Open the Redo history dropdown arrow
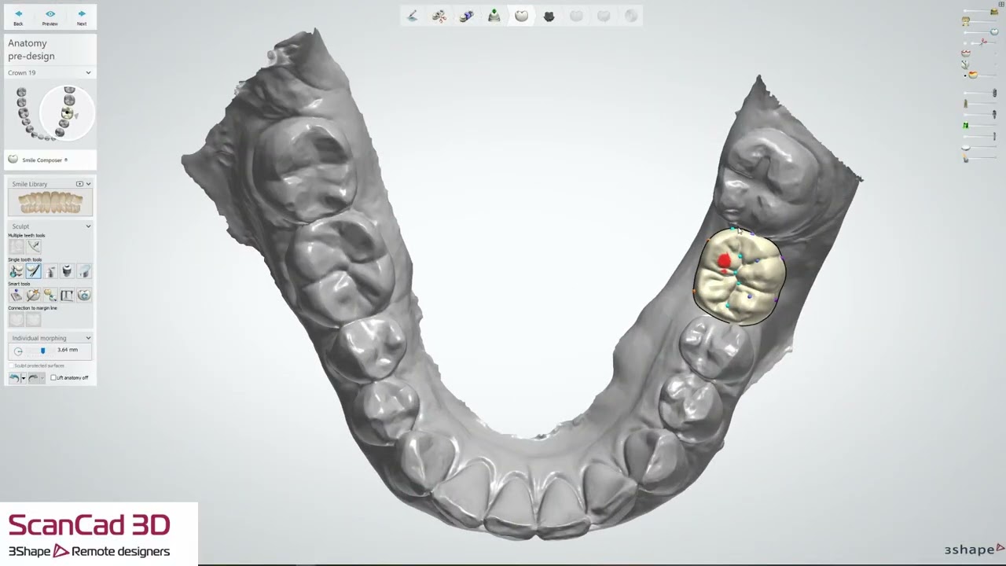The width and height of the screenshot is (1006, 566). coord(42,378)
